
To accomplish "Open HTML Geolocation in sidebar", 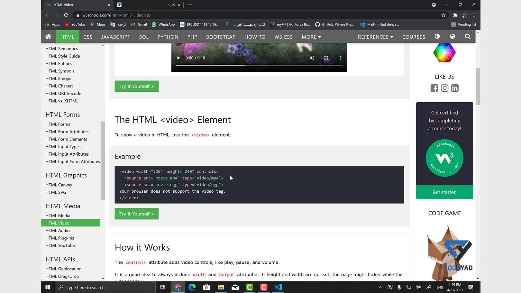I will [63, 269].
